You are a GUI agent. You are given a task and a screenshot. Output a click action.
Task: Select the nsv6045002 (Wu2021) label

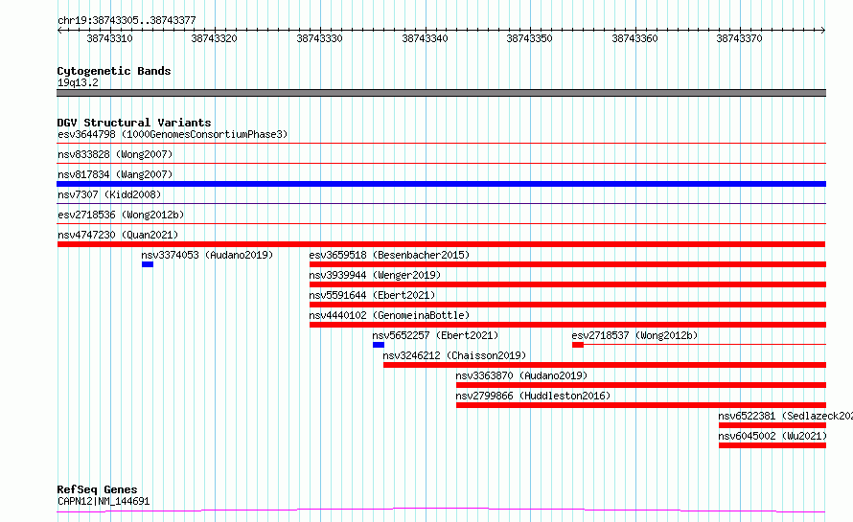point(772,436)
